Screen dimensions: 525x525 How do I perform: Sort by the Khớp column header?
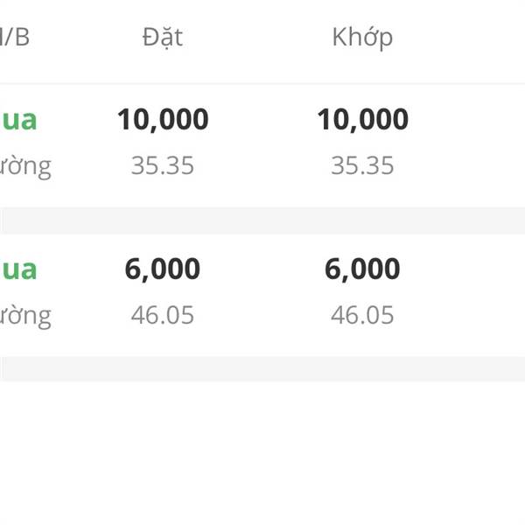click(362, 38)
